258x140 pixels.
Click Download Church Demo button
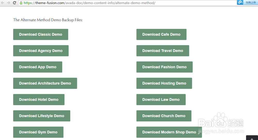pos(164,116)
